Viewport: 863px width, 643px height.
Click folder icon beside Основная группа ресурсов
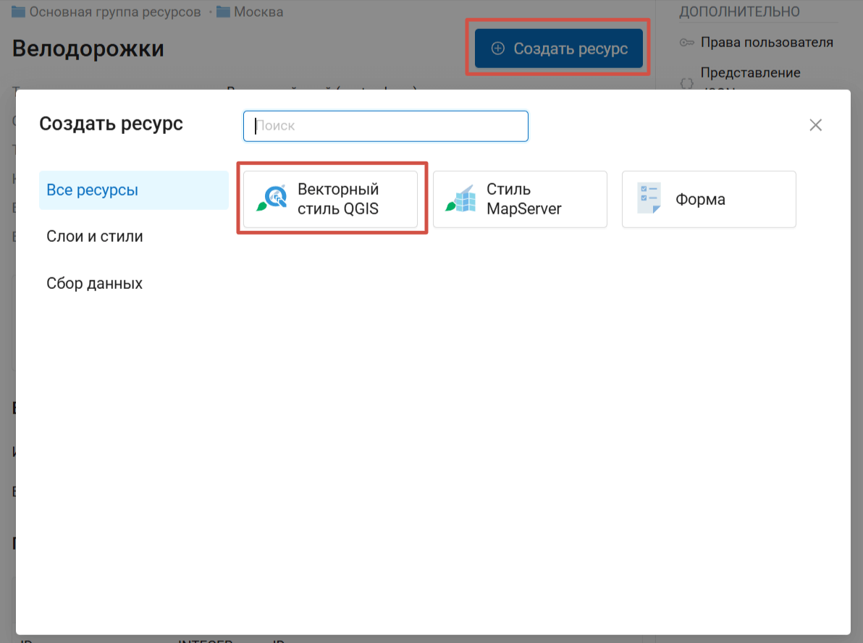point(18,12)
